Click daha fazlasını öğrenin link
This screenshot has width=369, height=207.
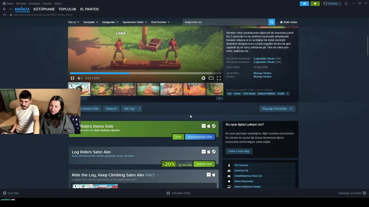(107, 130)
